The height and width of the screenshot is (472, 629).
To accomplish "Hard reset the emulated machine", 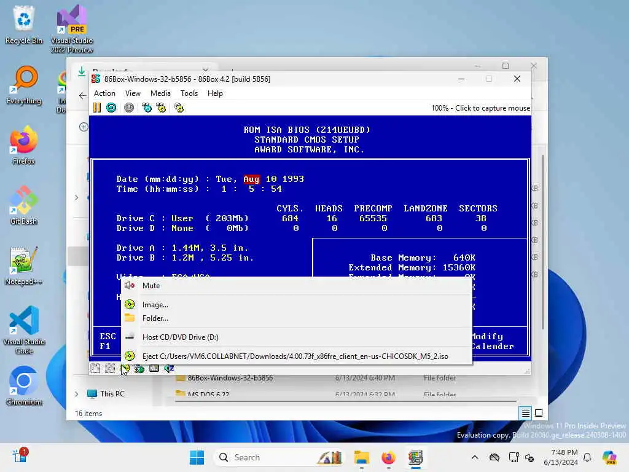I will 111,108.
